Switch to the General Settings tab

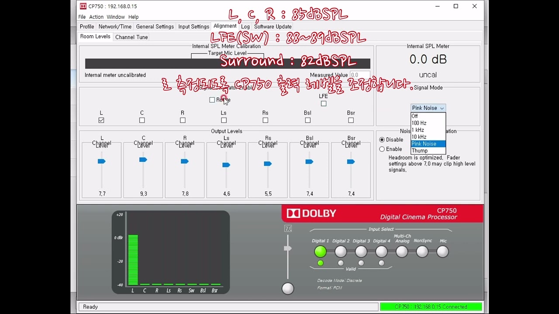[x=155, y=27]
